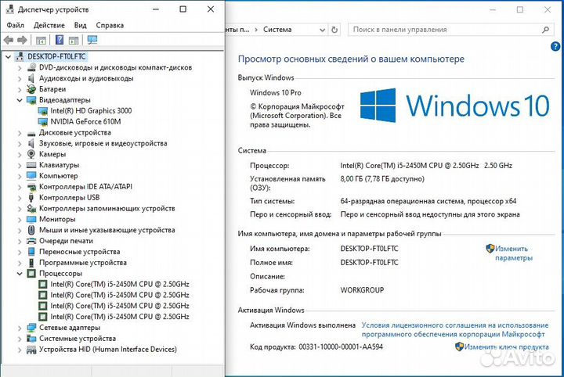
Task: Click the Изменить параметры link
Action: pyautogui.click(x=513, y=253)
